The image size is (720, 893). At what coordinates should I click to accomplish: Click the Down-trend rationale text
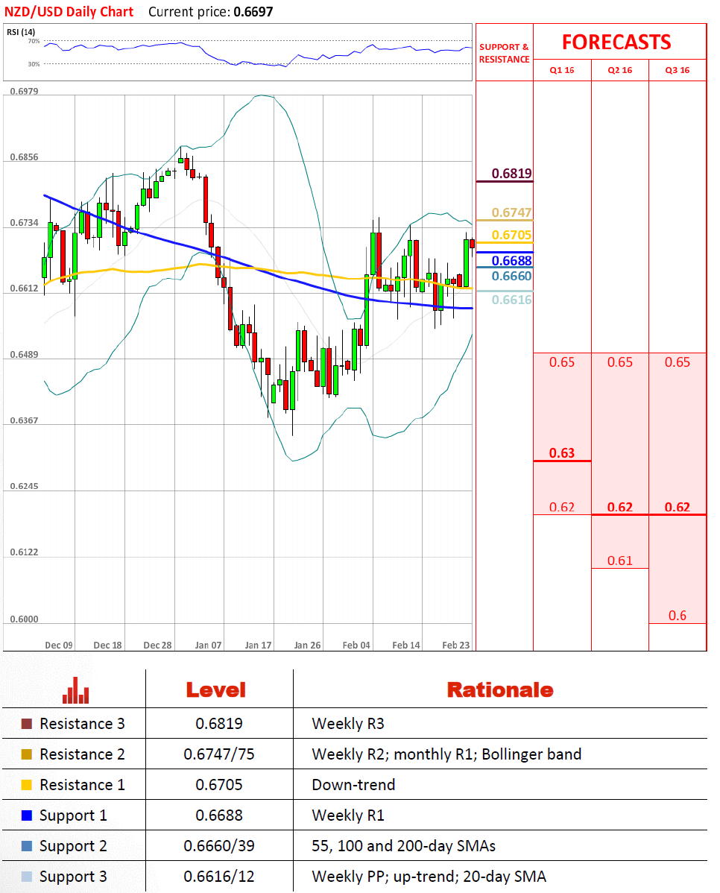tap(353, 785)
